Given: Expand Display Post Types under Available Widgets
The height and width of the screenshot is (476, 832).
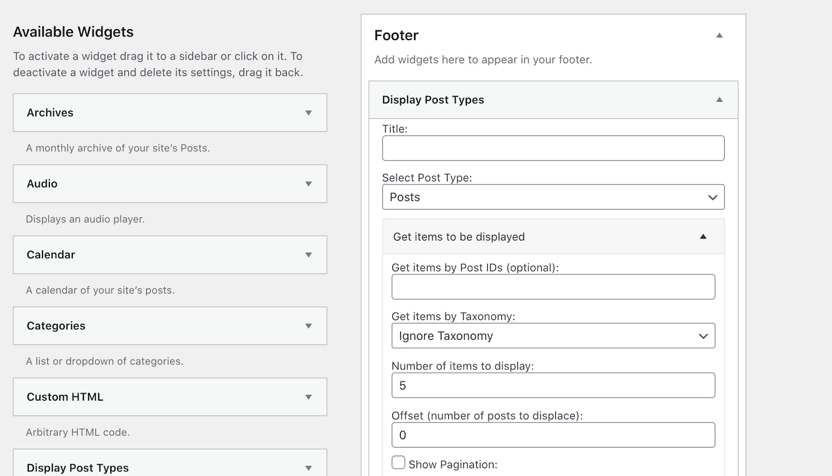Looking at the screenshot, I should coord(309,467).
